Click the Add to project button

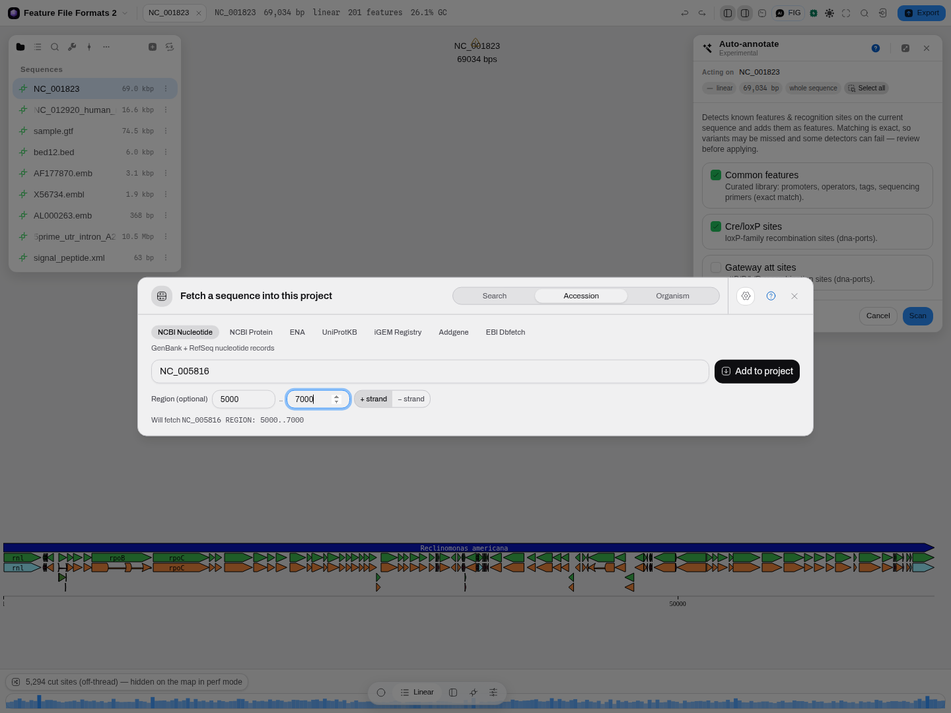[x=757, y=372]
